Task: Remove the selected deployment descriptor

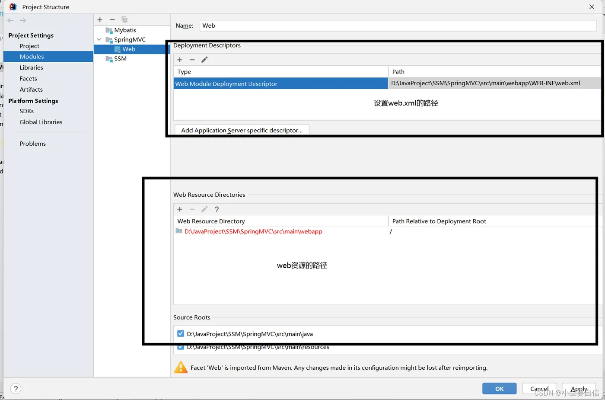Action: (x=192, y=60)
